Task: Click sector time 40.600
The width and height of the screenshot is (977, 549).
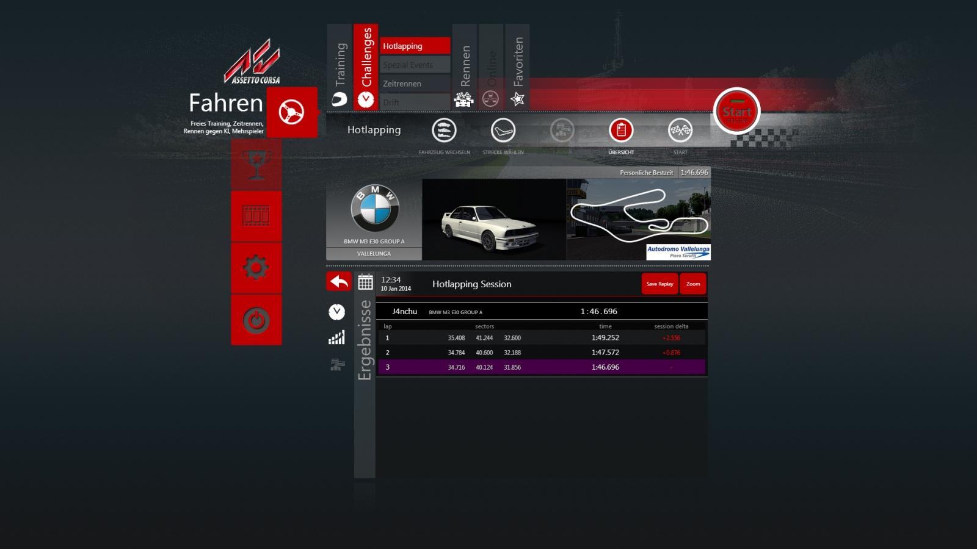Action: tap(484, 353)
